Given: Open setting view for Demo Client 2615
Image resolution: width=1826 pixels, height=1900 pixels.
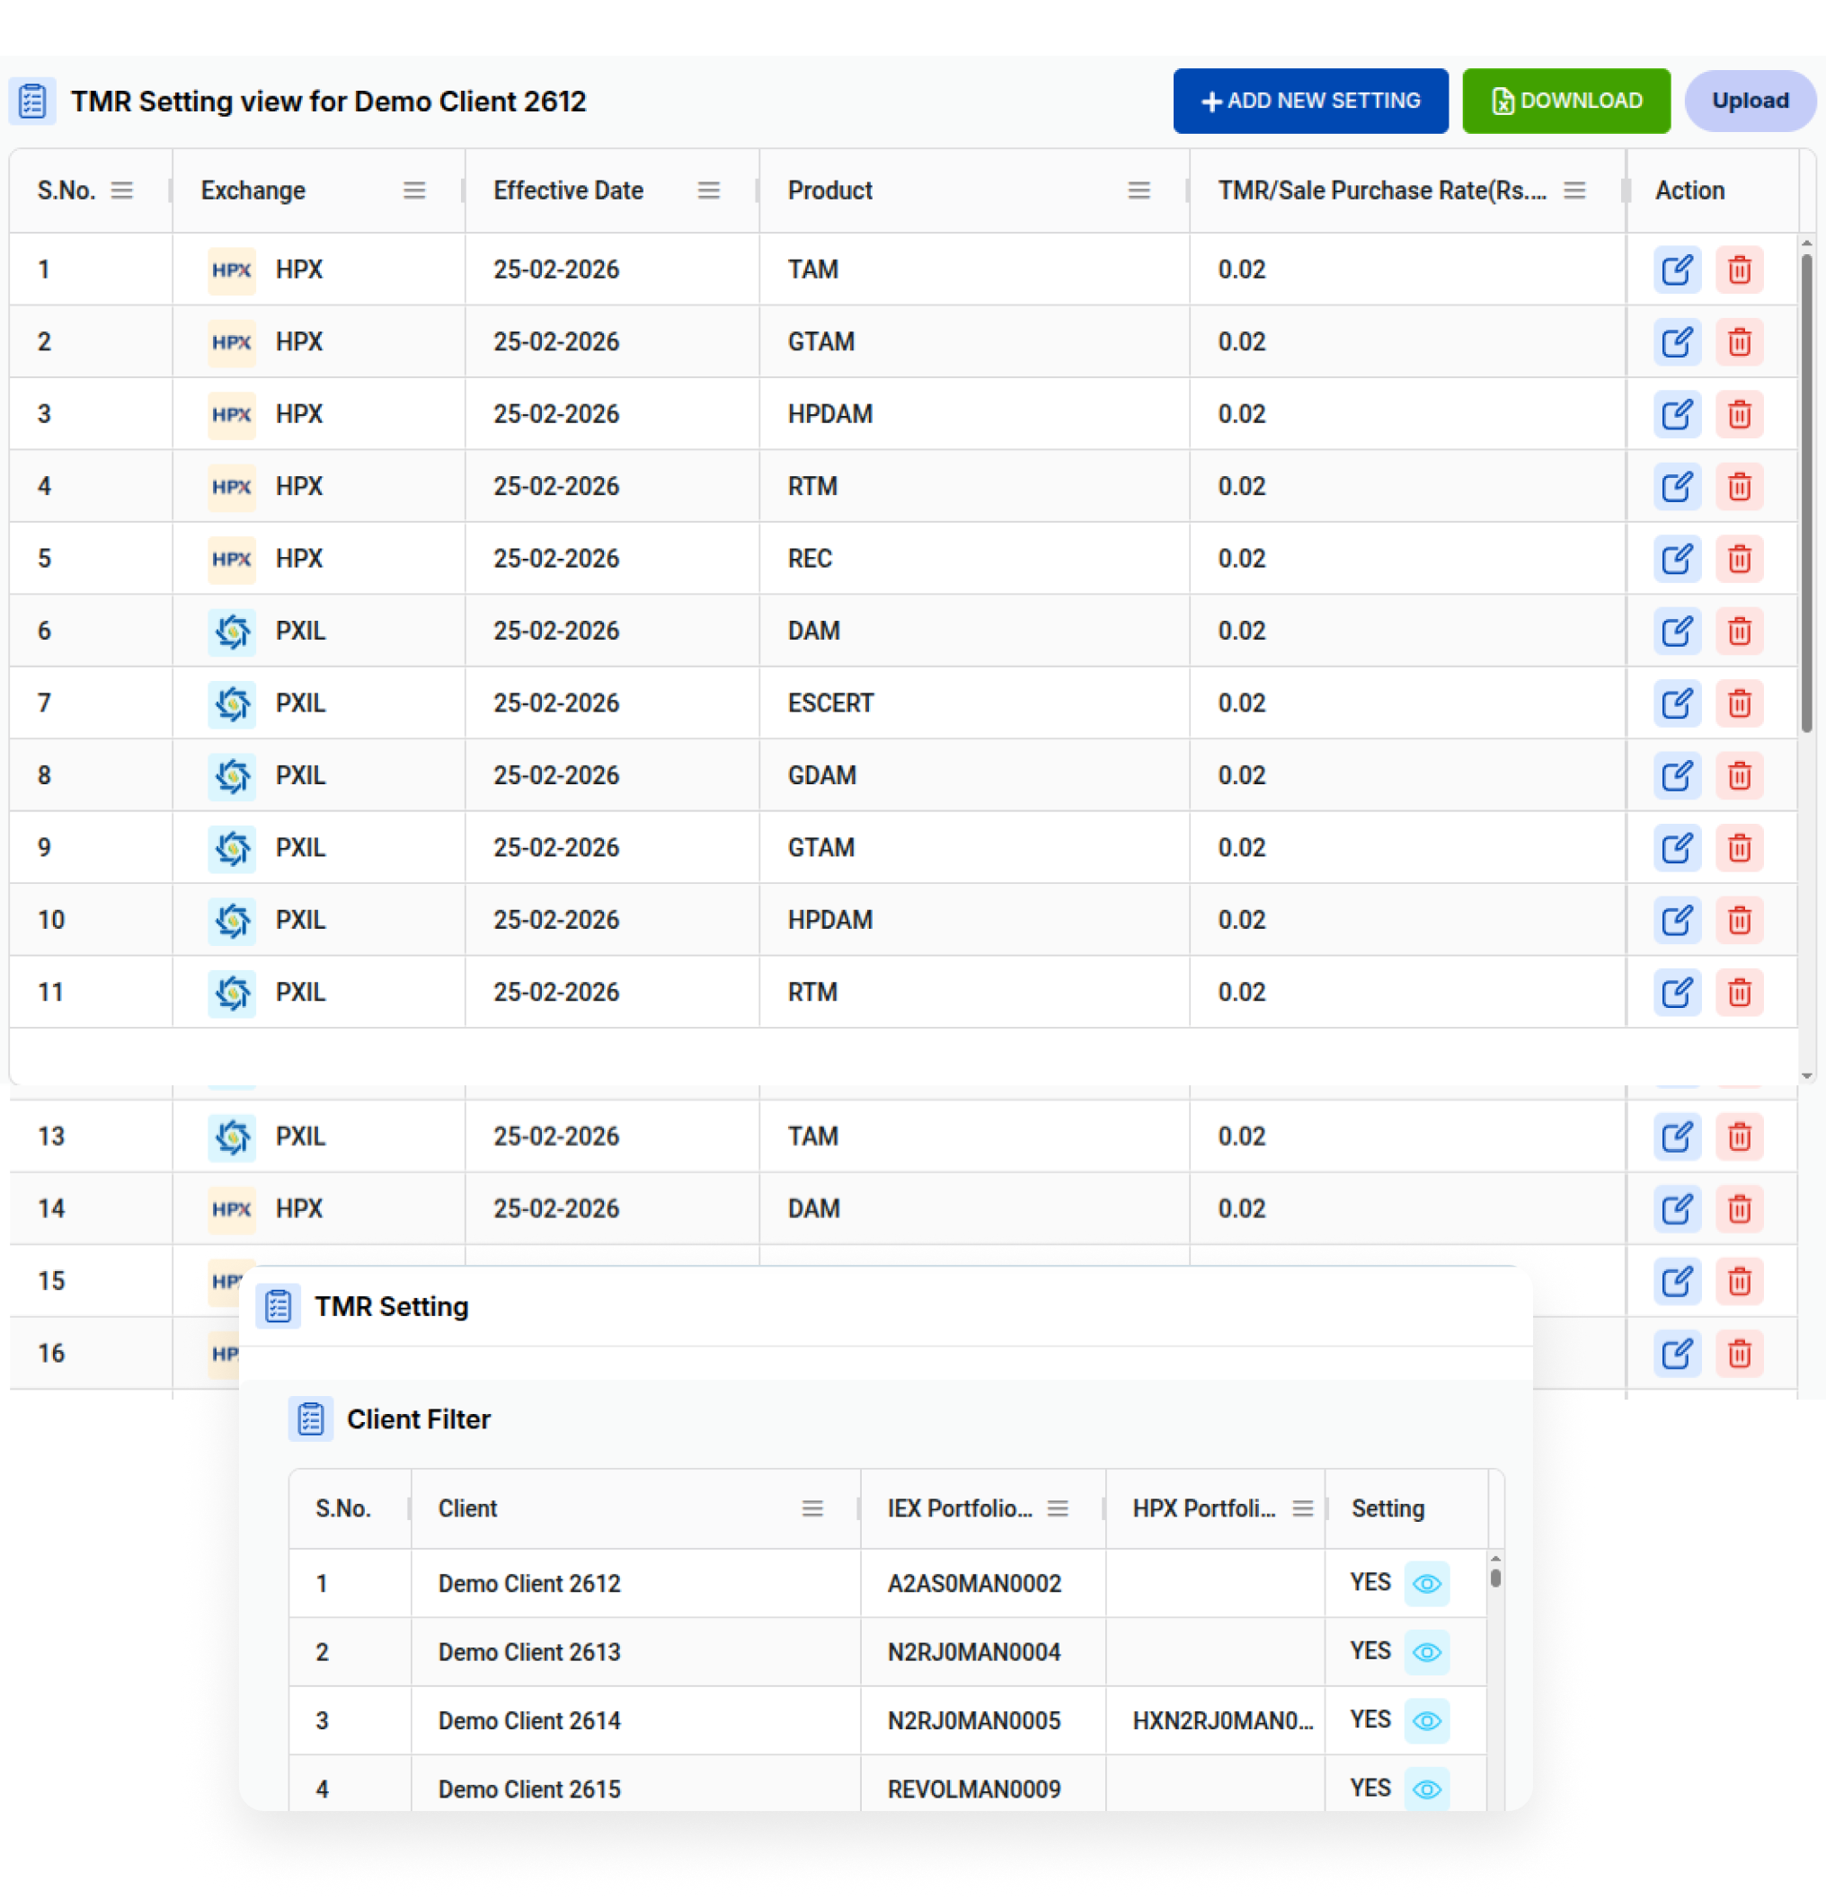Looking at the screenshot, I should [1425, 1789].
